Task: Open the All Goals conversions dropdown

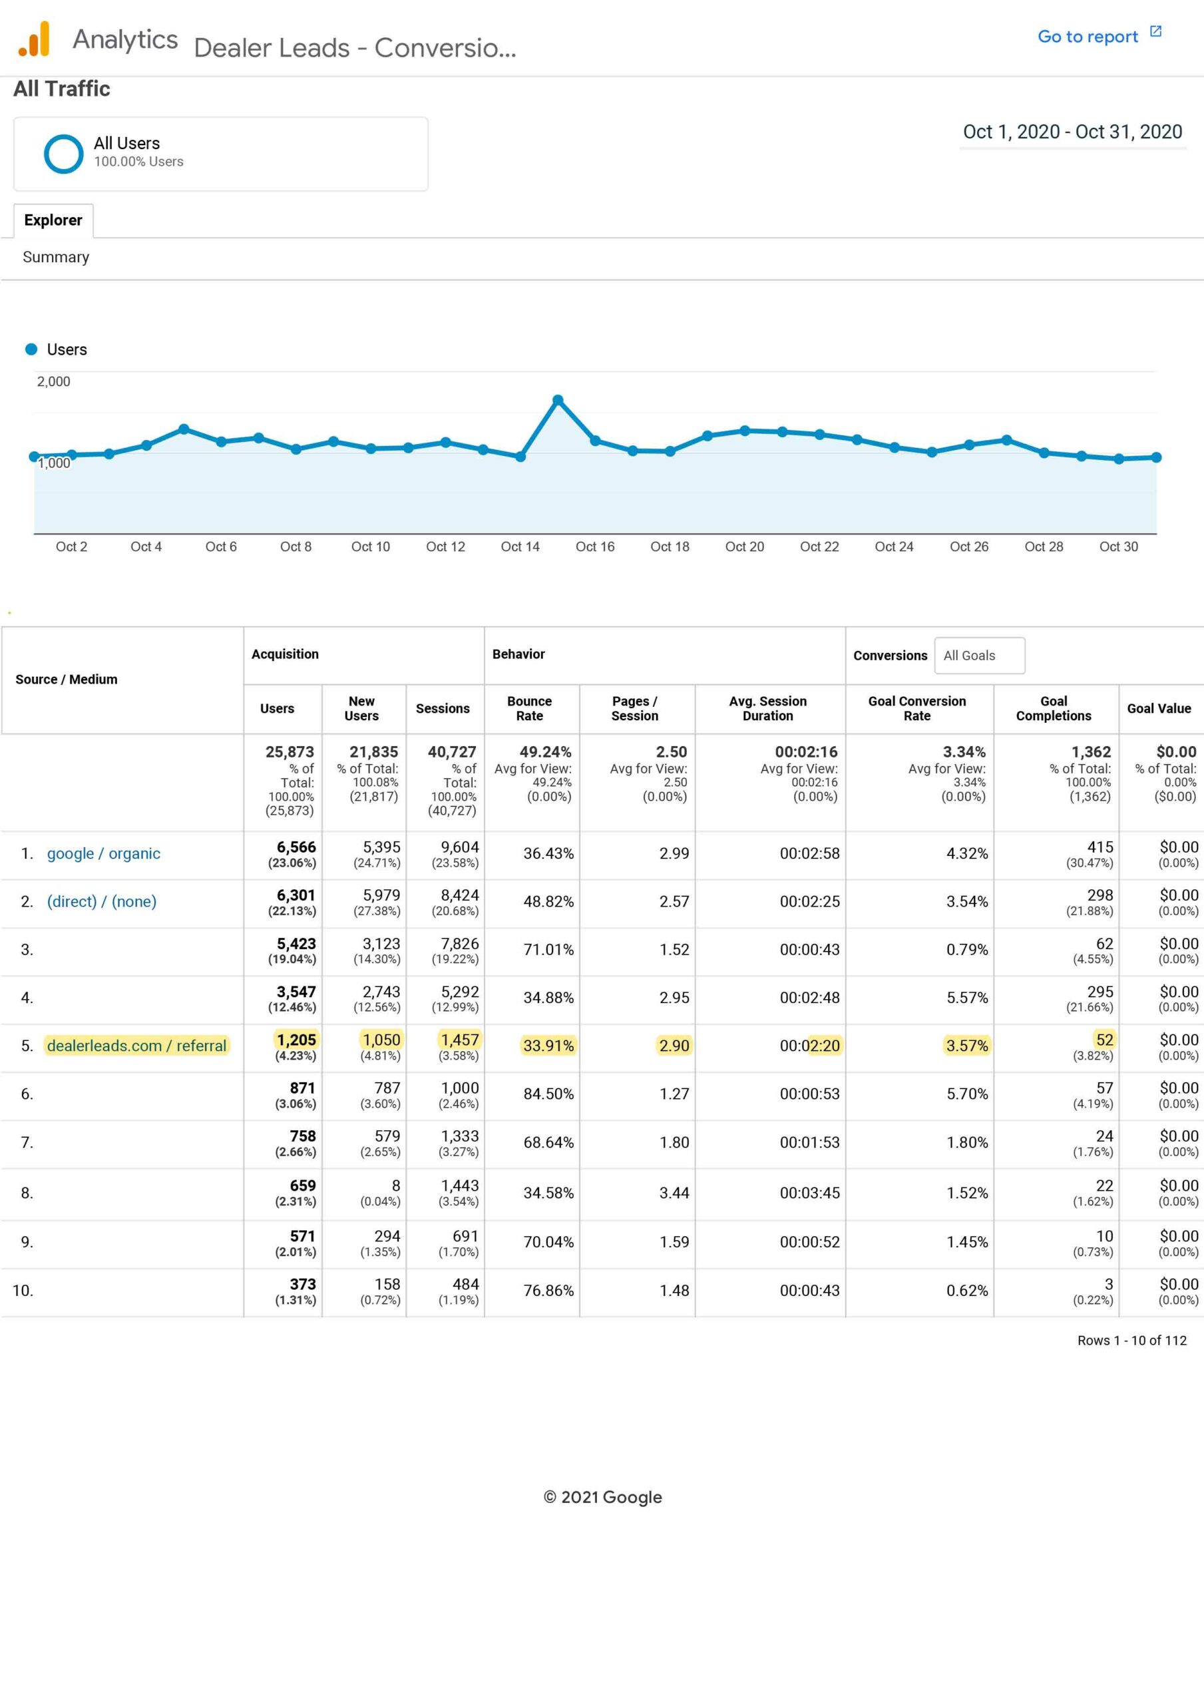Action: (x=979, y=656)
